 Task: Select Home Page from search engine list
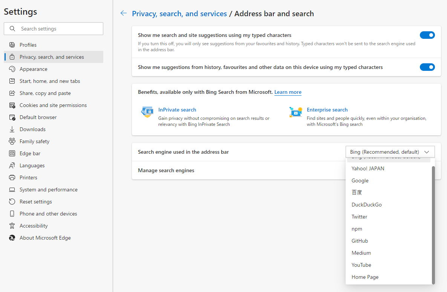tap(389, 277)
